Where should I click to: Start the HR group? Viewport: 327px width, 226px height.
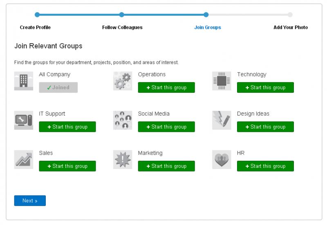coord(265,166)
